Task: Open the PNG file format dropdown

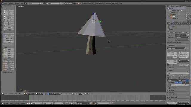Action: (x=172, y=80)
